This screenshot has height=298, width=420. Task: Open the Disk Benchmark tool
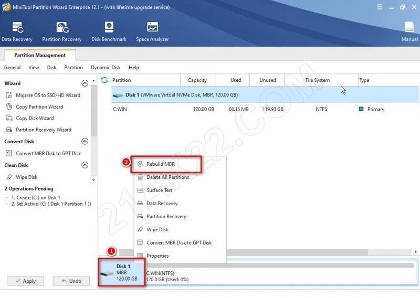tap(109, 31)
